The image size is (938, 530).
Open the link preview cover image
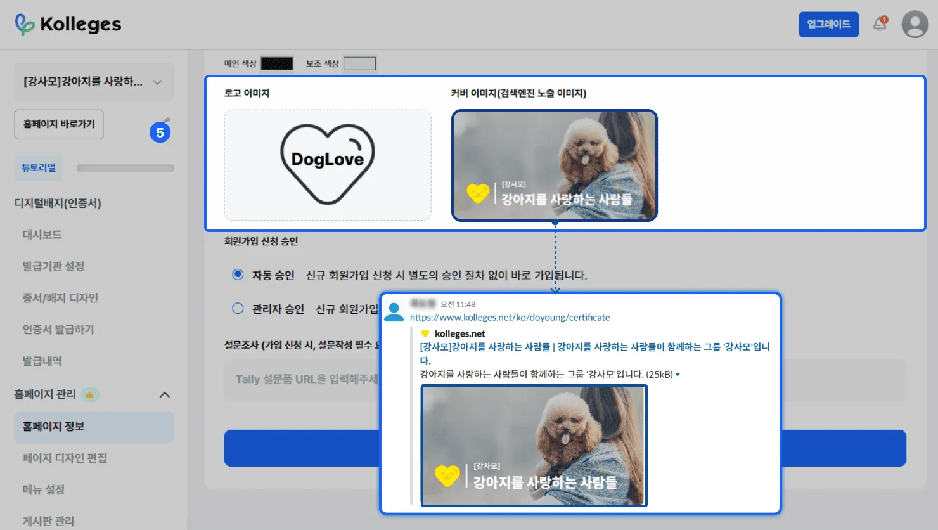(534, 446)
